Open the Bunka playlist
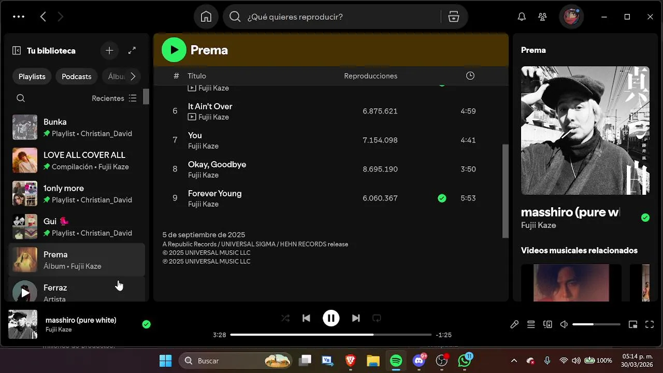Screen dimensions: 663x373 coord(77,127)
